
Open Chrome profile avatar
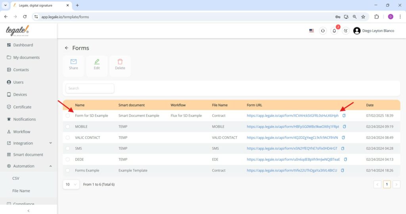pyautogui.click(x=391, y=17)
